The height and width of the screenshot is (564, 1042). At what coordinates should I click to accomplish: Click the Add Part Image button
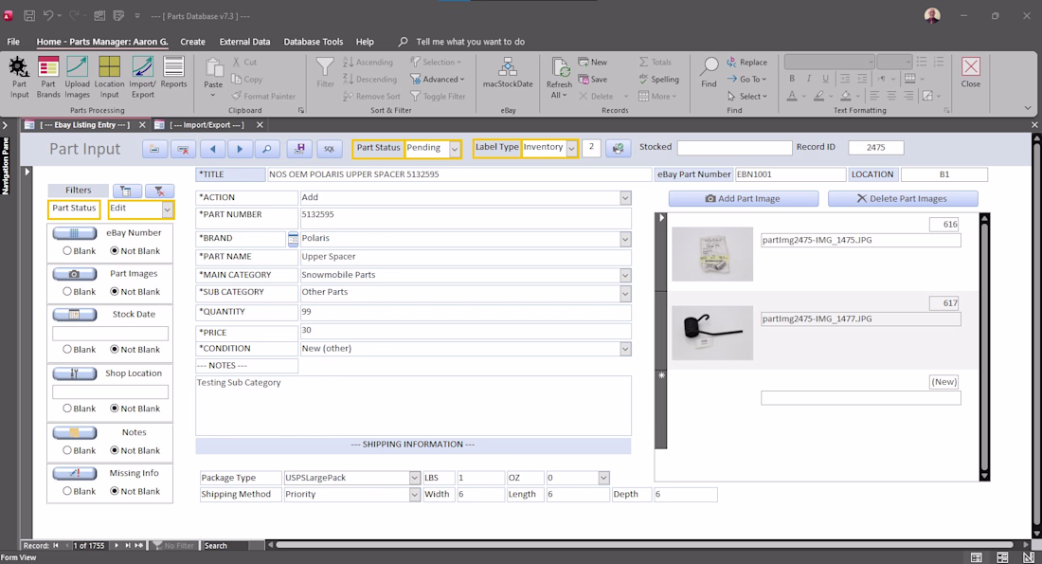pos(744,198)
